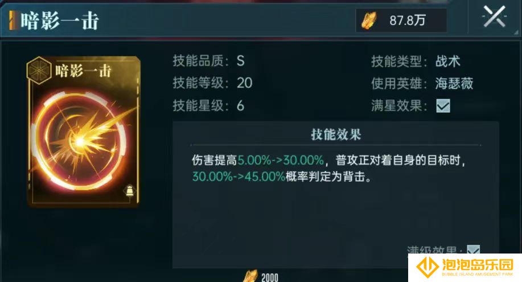Click the 技能等级 20 value
The width and height of the screenshot is (522, 282).
245,83
